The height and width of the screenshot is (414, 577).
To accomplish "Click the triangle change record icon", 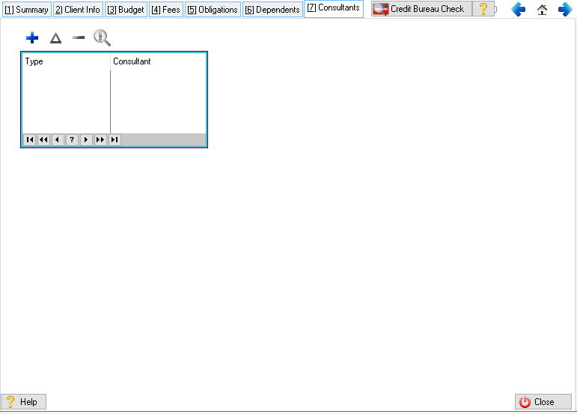I will [55, 38].
